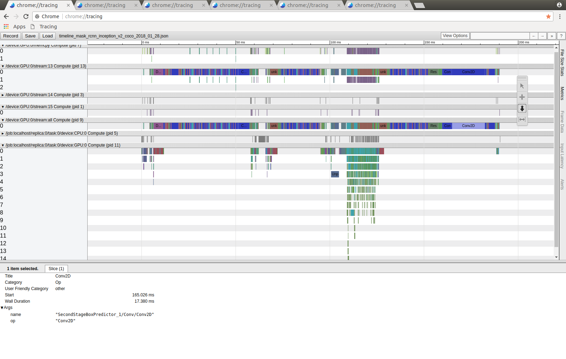Open the Google Apps grid
The image size is (566, 359).
[6, 26]
